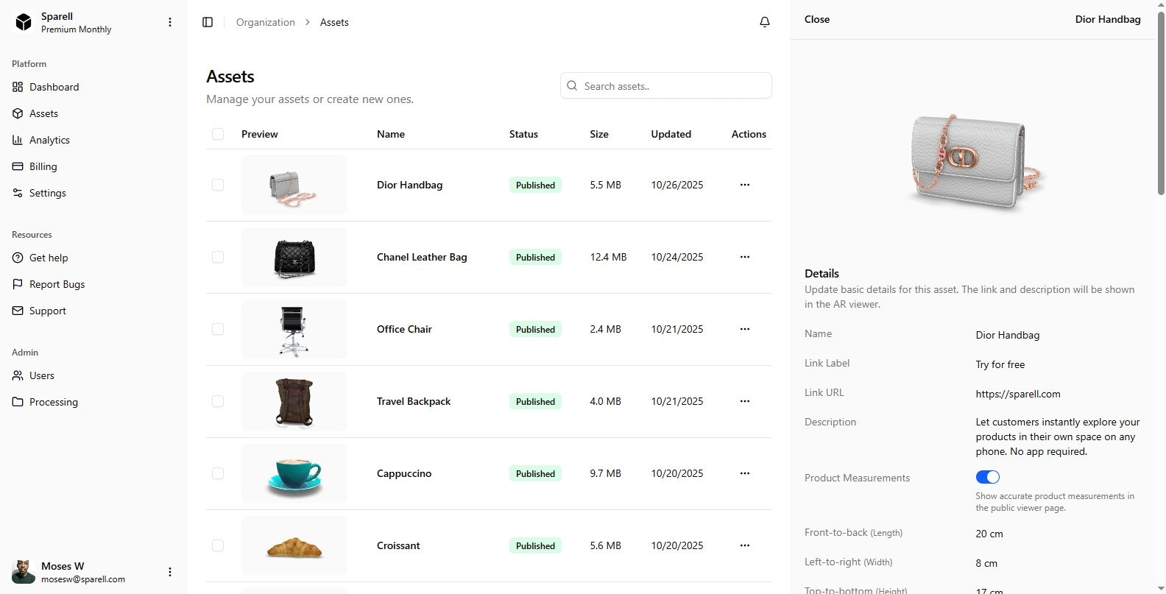Click the Processing folder icon
The height and width of the screenshot is (594, 1166).
[x=18, y=402]
